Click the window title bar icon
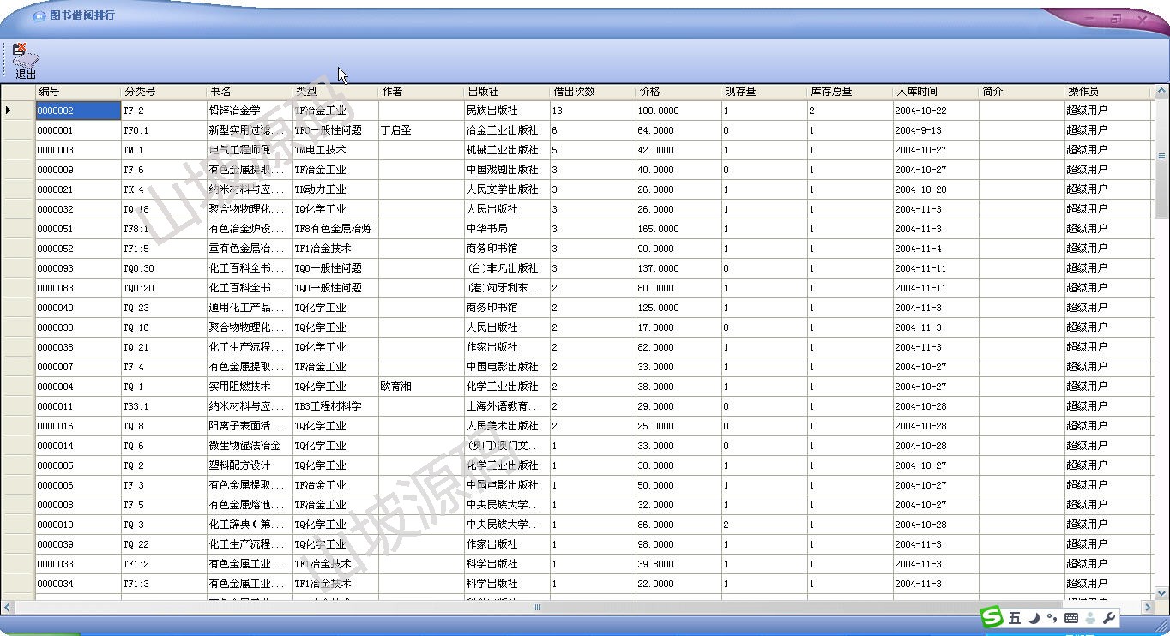The image size is (1170, 636). pos(39,15)
